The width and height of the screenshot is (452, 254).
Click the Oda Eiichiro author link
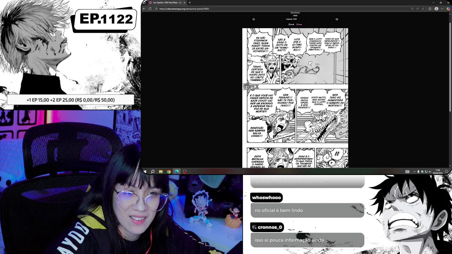pos(295,13)
